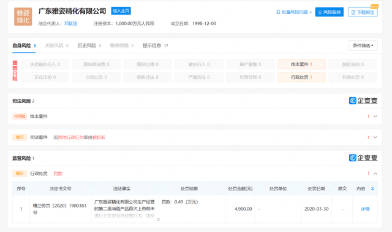Select highlighted 行政处罚 1 filter tile

pos(301,78)
